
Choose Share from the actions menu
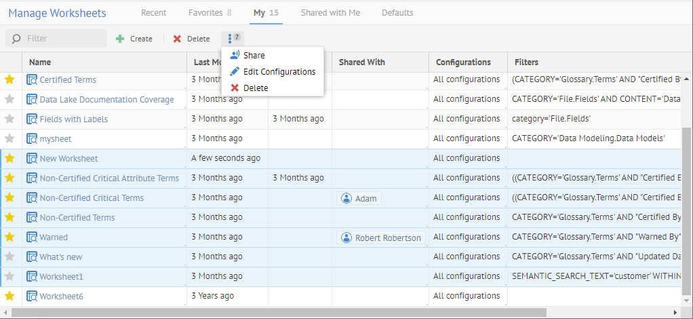click(x=254, y=55)
